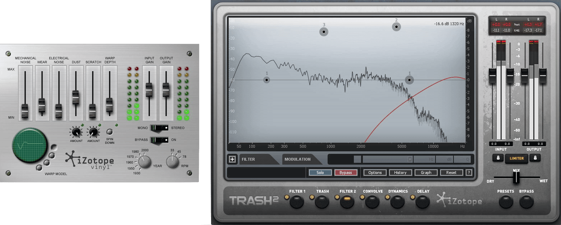
Task: Toggle Trash module power icon
Action: click(x=312, y=197)
